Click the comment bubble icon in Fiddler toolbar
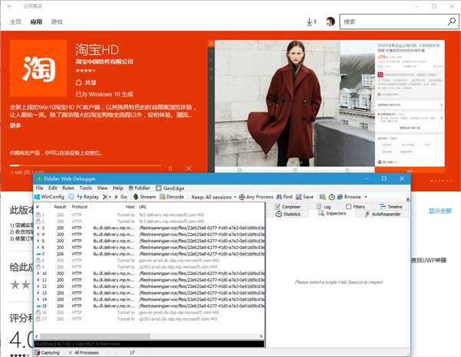This screenshot has width=461, height=357. pyautogui.click(x=71, y=197)
